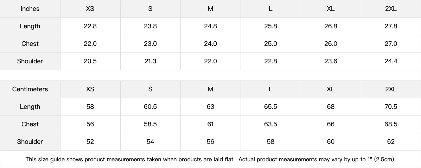The image size is (421, 168).
Task: Select the 20.5 shoulder value for XS
Action: point(90,61)
